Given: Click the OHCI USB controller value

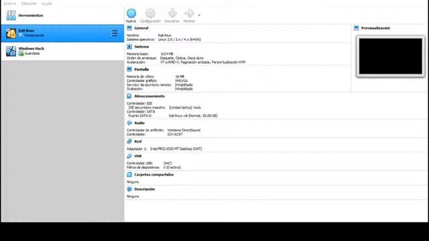Looking at the screenshot, I should click(x=168, y=163).
